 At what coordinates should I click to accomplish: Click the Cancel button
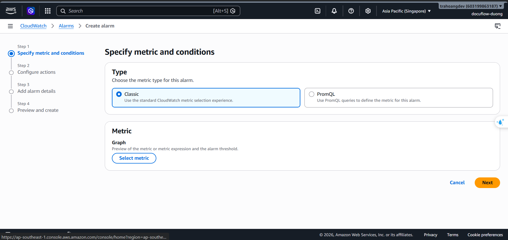click(457, 183)
